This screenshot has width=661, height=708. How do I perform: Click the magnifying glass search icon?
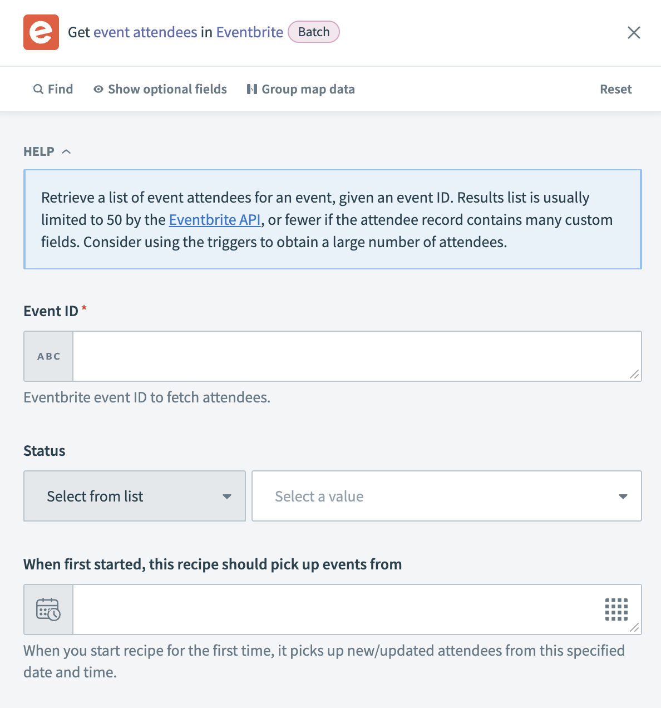[x=38, y=89]
